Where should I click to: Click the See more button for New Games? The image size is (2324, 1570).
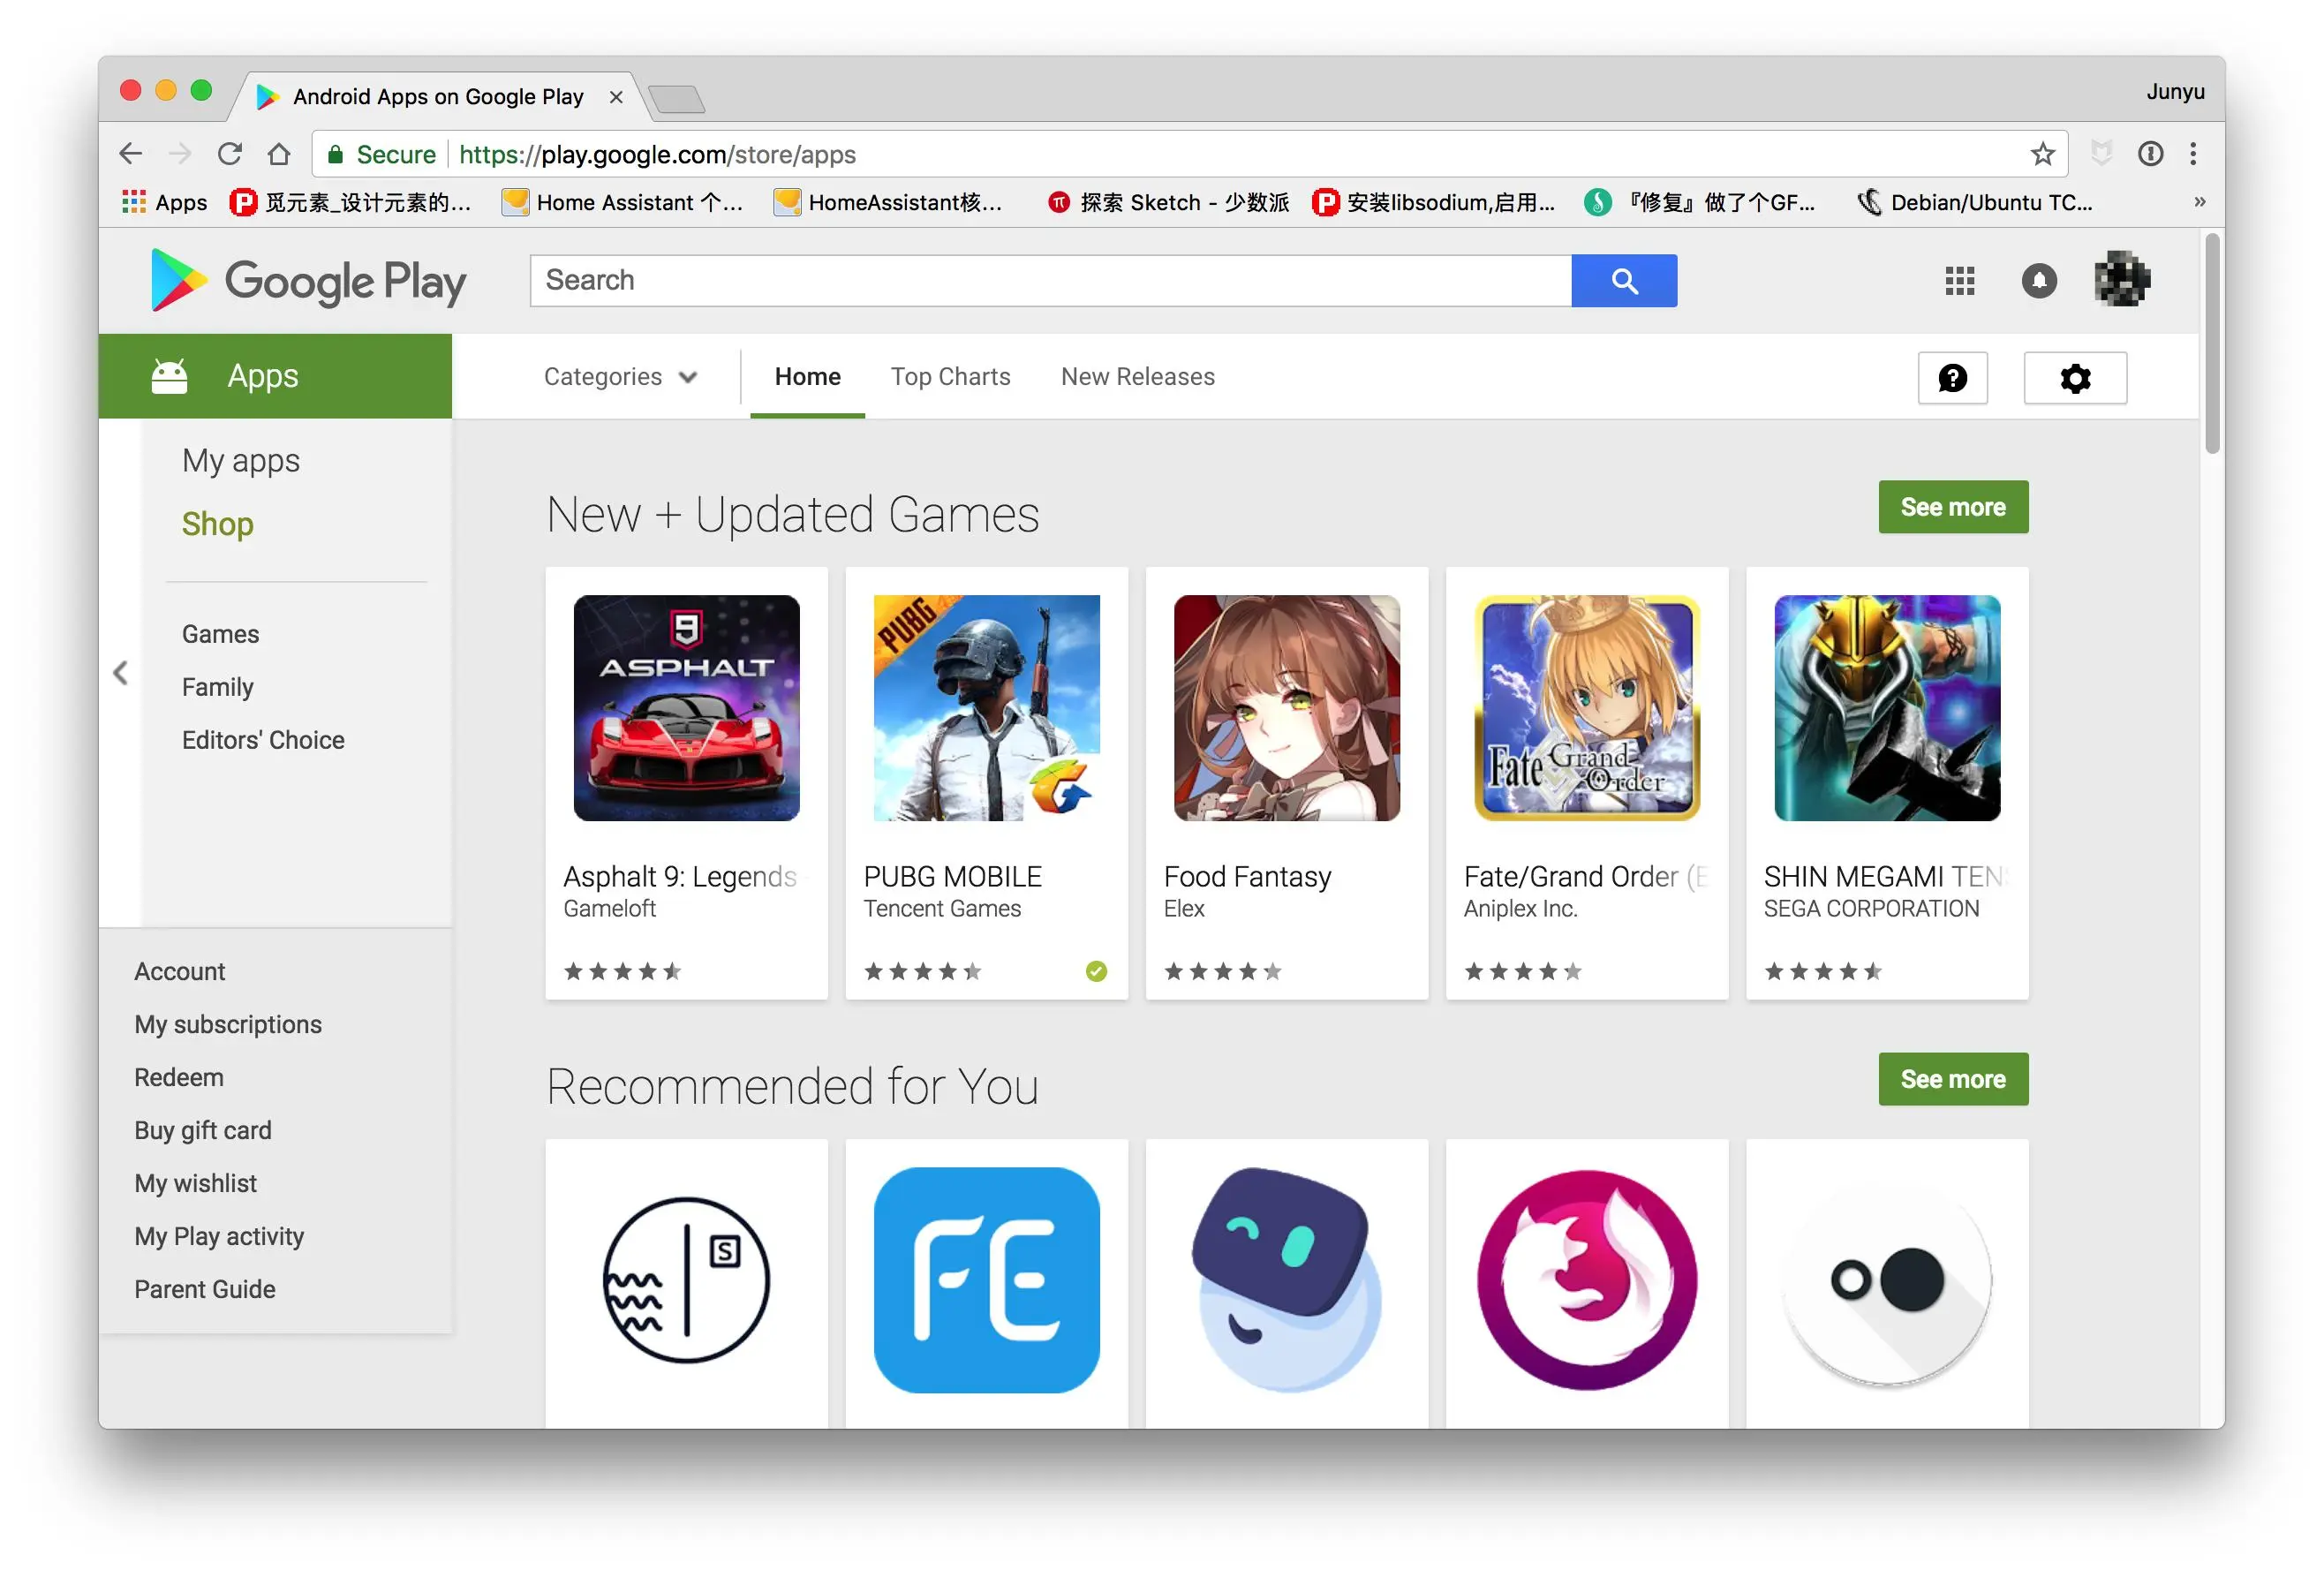[x=1951, y=506]
